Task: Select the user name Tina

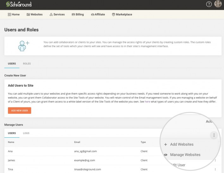Action: tap(10, 169)
